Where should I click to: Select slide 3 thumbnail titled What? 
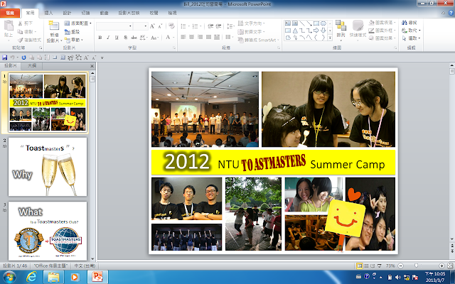coord(48,231)
